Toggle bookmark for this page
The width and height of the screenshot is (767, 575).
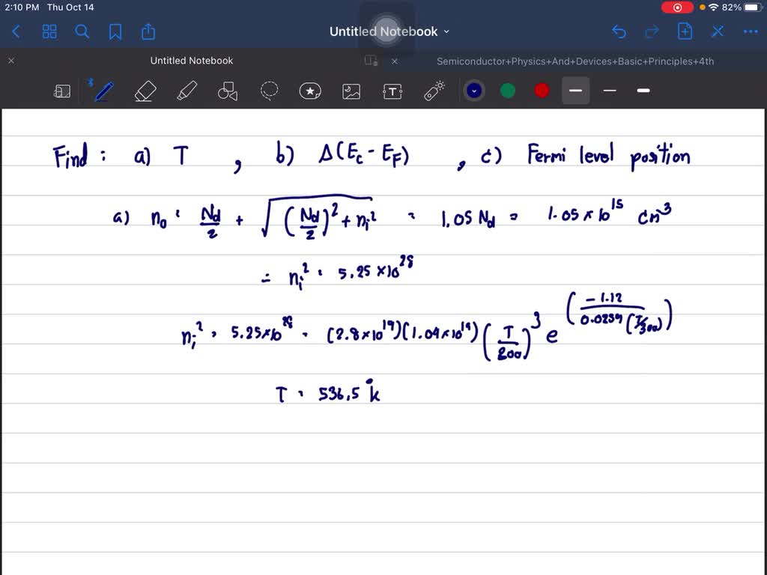[115, 31]
